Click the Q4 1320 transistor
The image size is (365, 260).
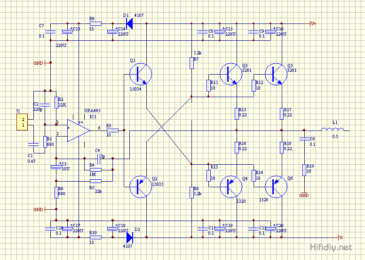(231, 187)
